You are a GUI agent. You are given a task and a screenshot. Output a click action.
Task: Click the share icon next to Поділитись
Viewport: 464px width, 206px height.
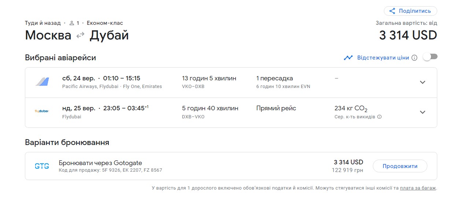(392, 11)
